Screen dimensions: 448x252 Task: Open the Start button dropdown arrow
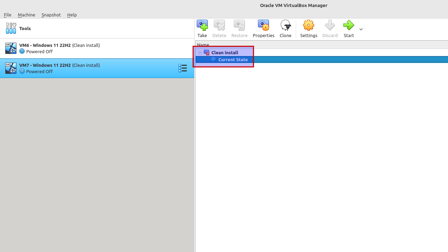click(x=361, y=29)
